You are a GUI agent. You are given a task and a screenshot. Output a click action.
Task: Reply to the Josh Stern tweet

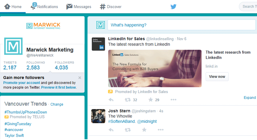pos(111,130)
